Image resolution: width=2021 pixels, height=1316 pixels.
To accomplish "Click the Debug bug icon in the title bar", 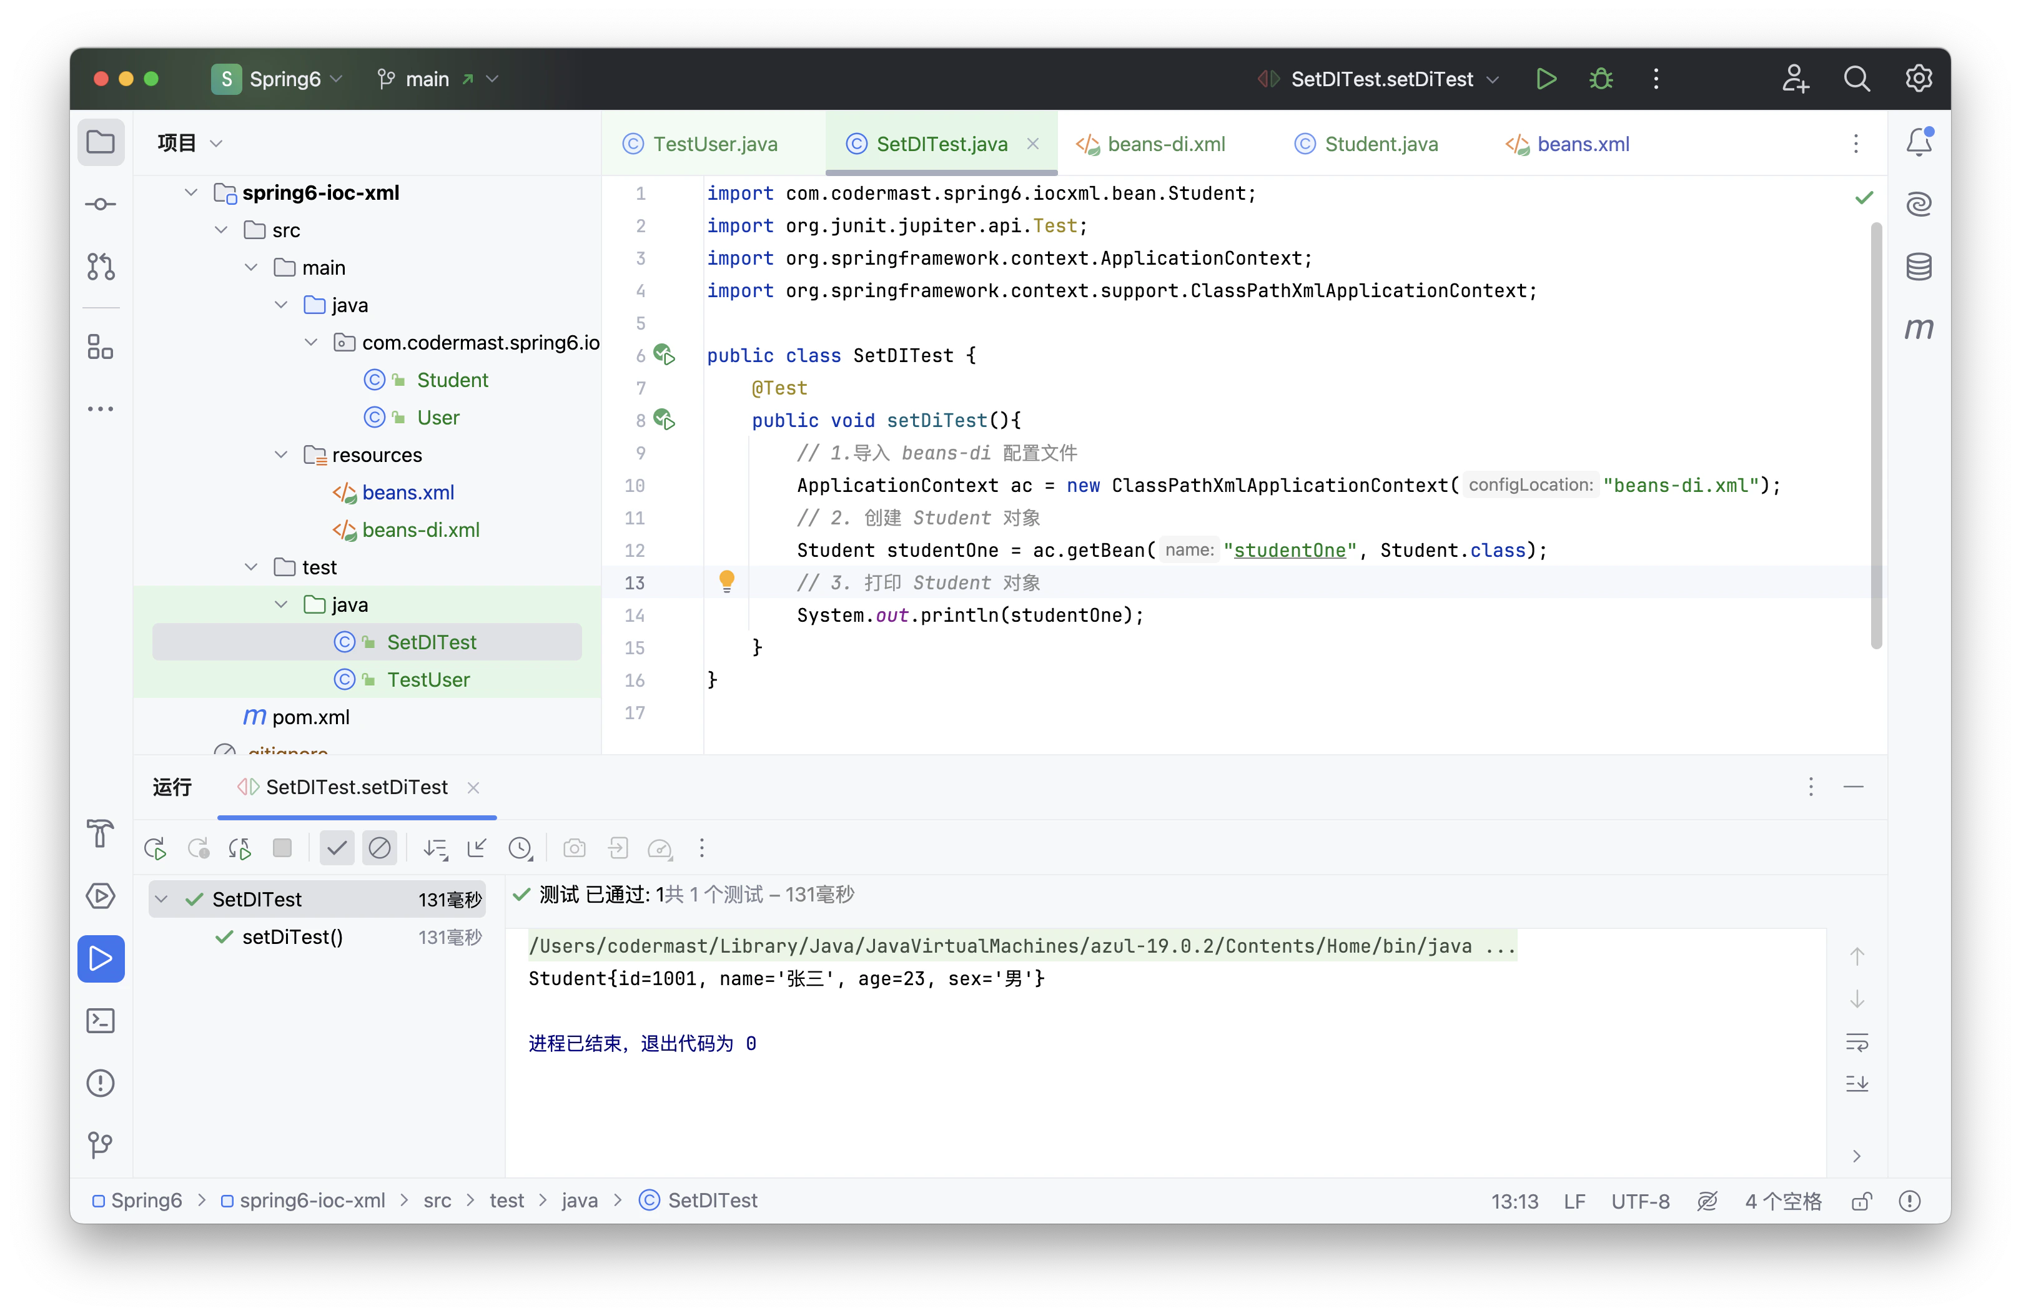I will (x=1601, y=79).
